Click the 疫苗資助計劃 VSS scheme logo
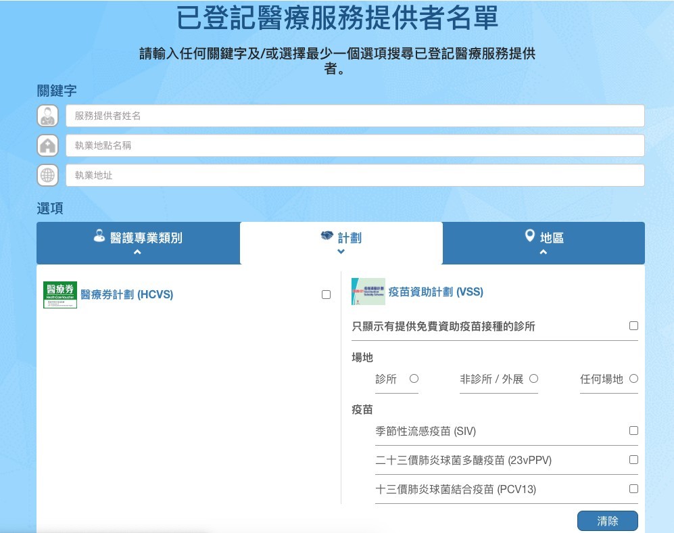 [x=368, y=292]
